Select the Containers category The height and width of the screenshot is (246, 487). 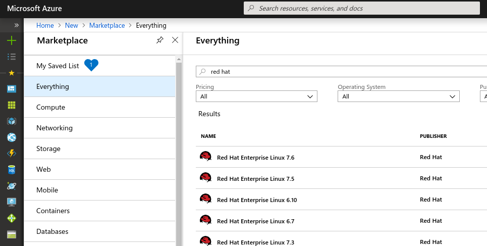(x=100, y=211)
